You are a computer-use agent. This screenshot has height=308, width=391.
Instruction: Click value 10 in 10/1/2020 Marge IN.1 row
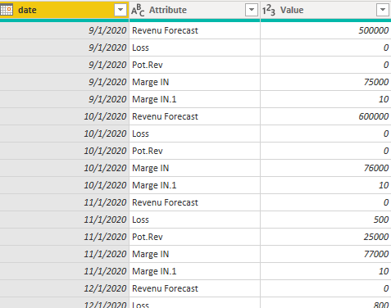pyautogui.click(x=384, y=185)
